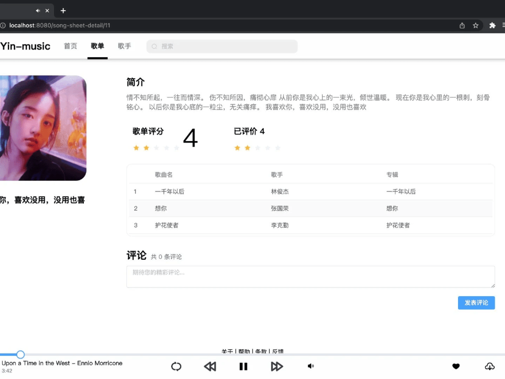Open 帮助 footer link
The height and width of the screenshot is (379, 505).
tap(244, 352)
